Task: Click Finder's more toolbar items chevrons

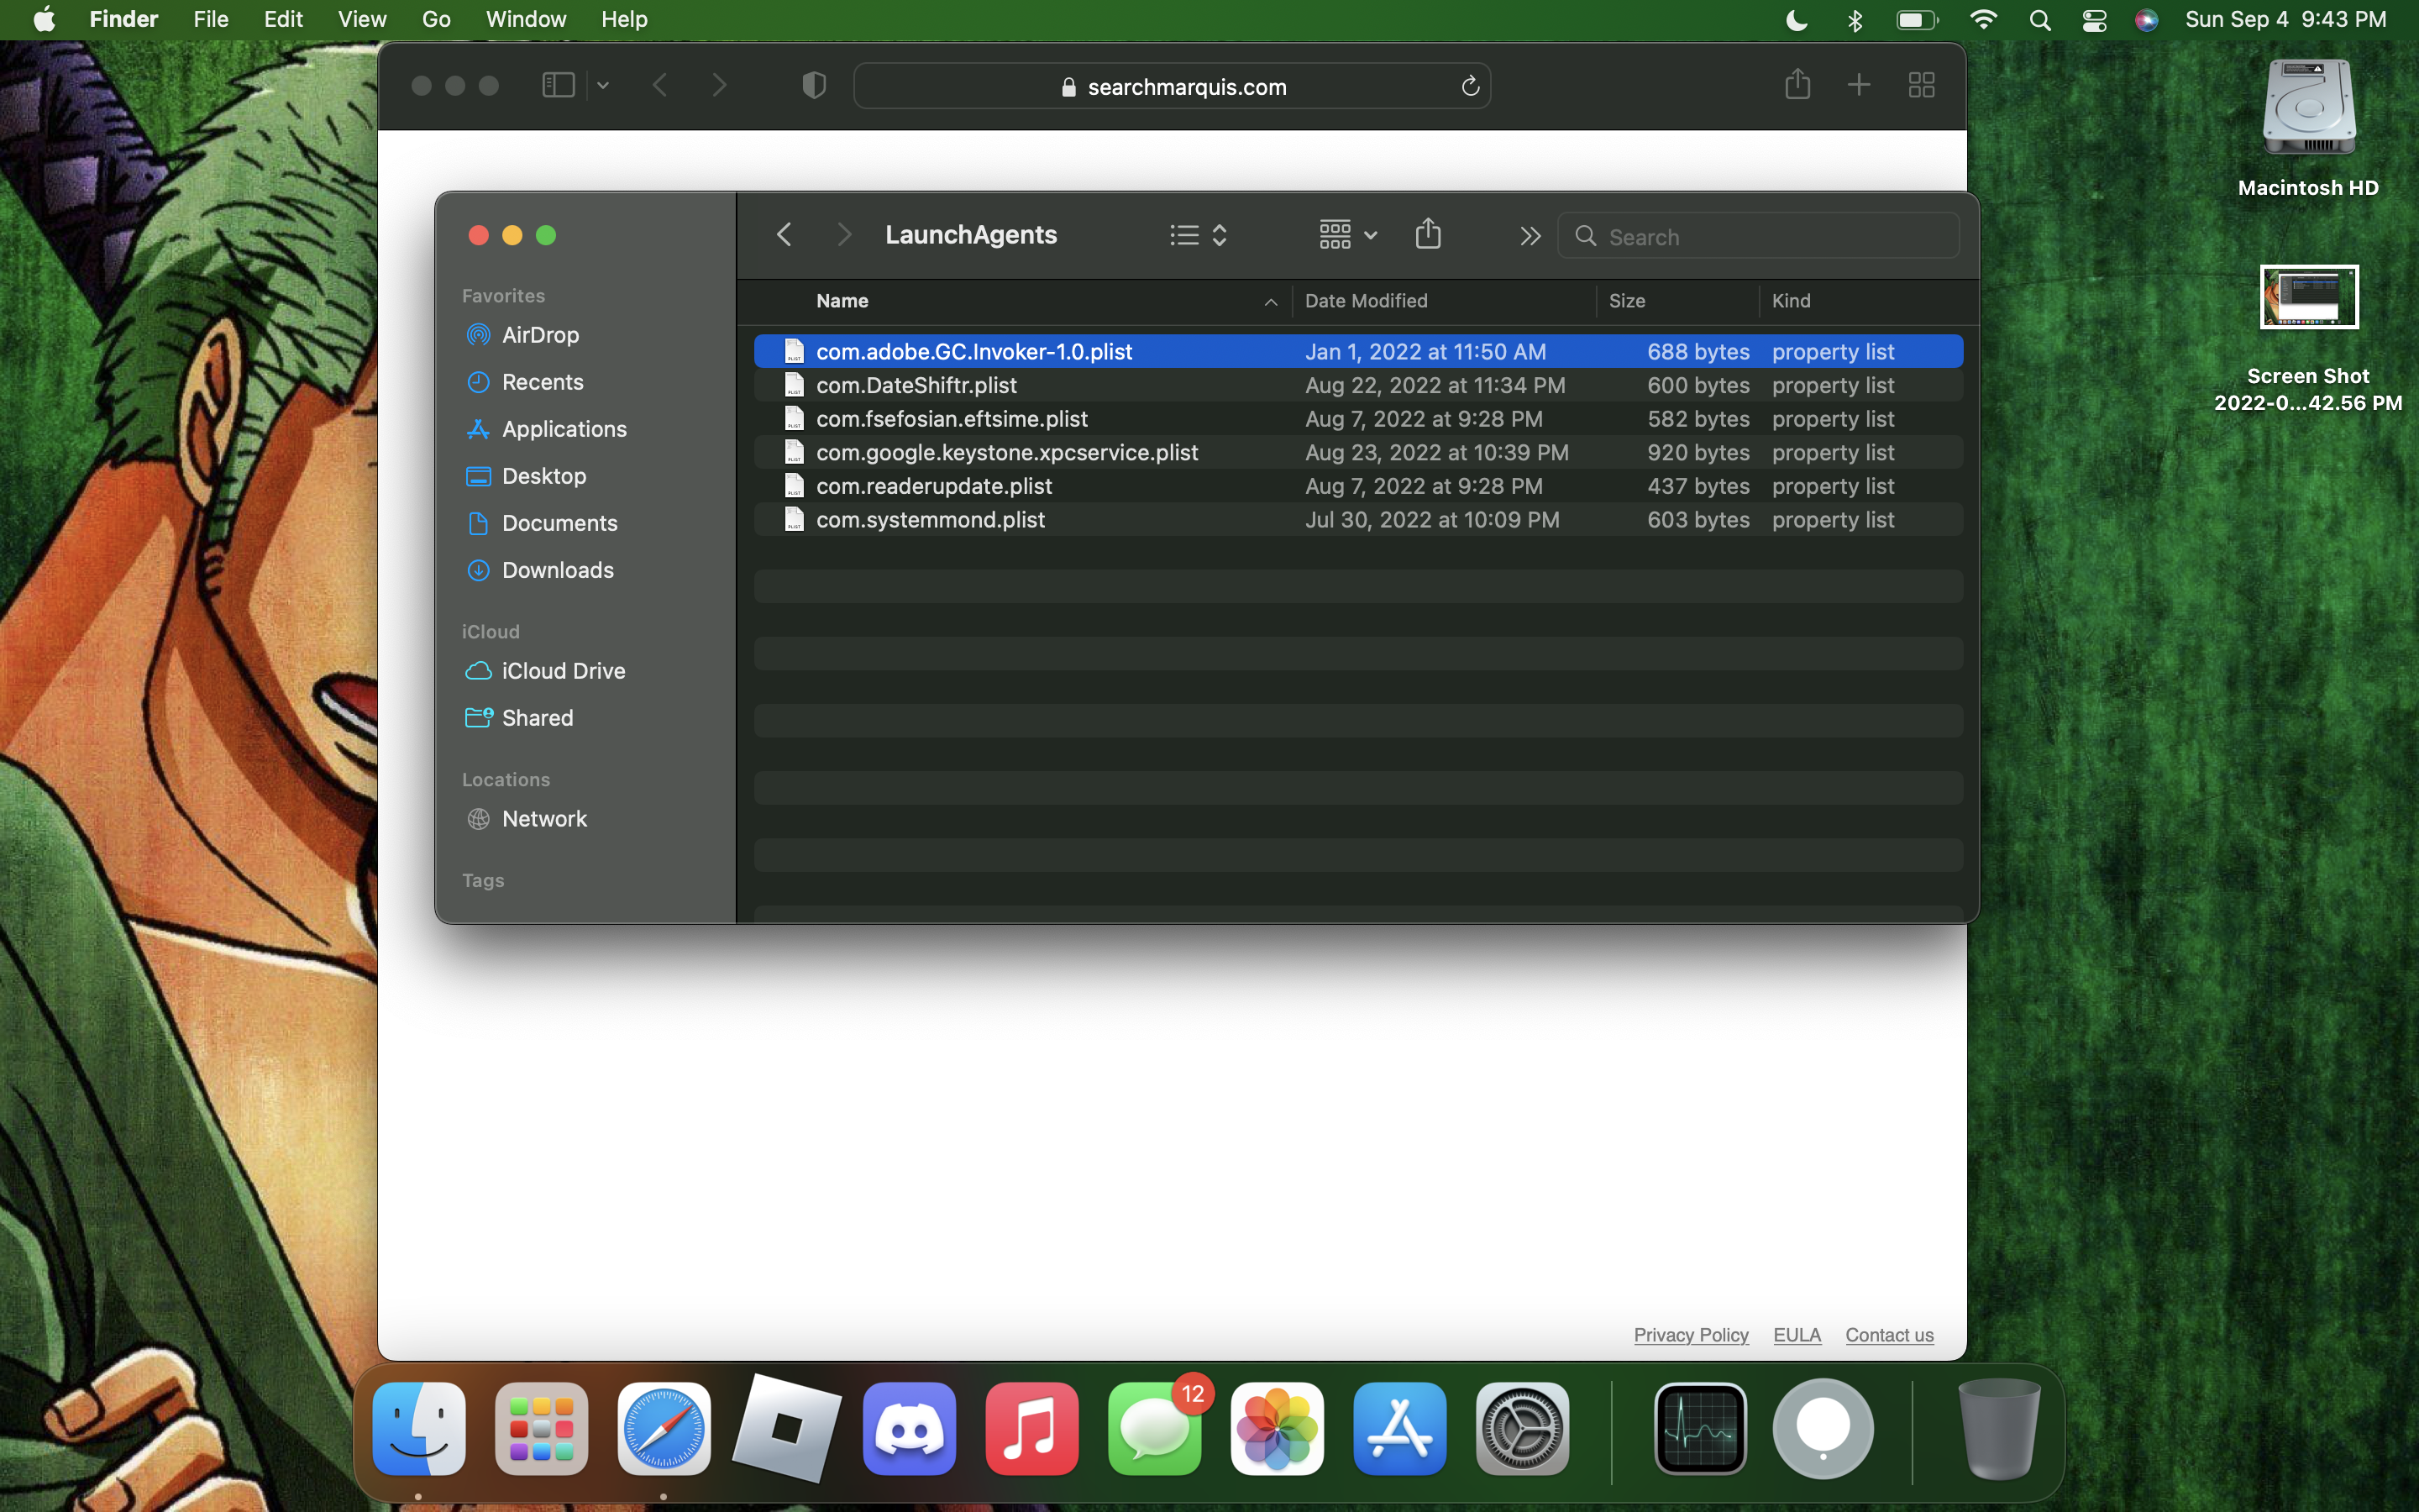Action: pos(1530,236)
